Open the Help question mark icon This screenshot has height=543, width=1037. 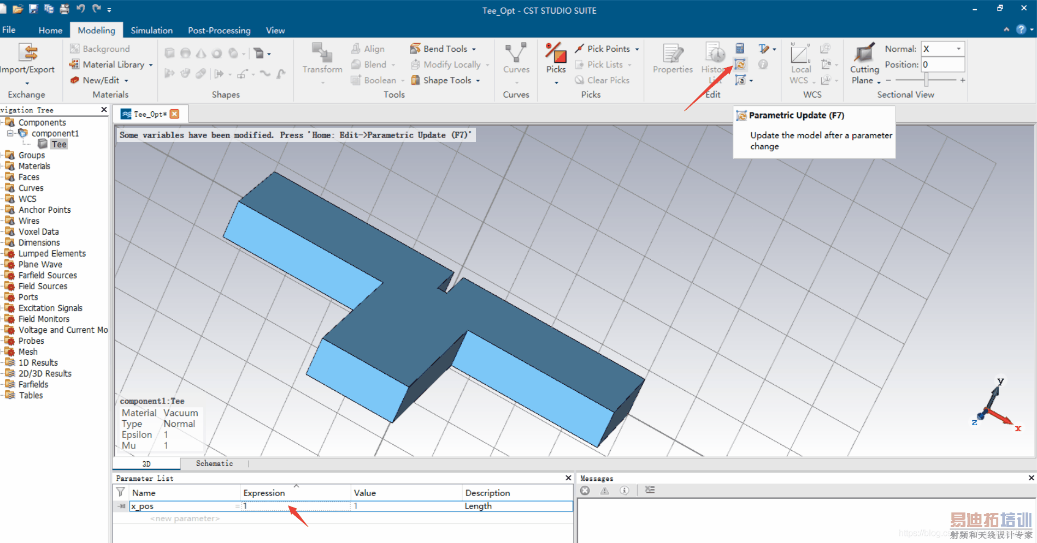point(1021,29)
